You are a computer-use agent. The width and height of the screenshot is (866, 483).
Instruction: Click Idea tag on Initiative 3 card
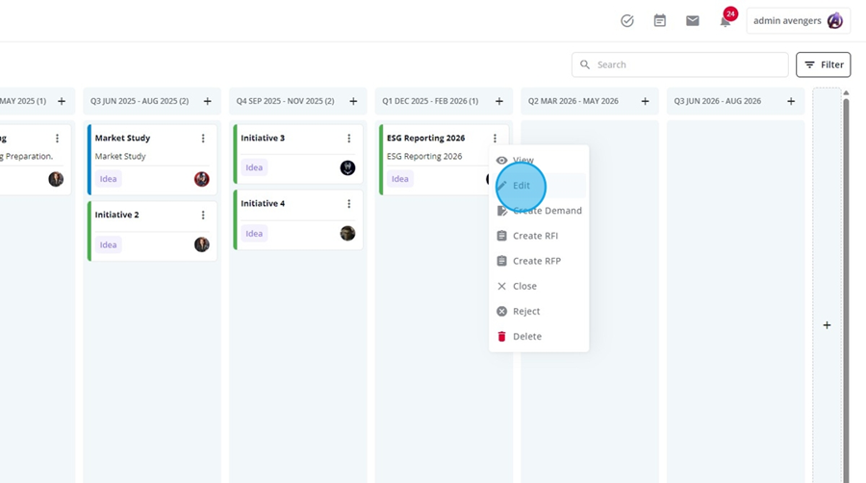(254, 167)
